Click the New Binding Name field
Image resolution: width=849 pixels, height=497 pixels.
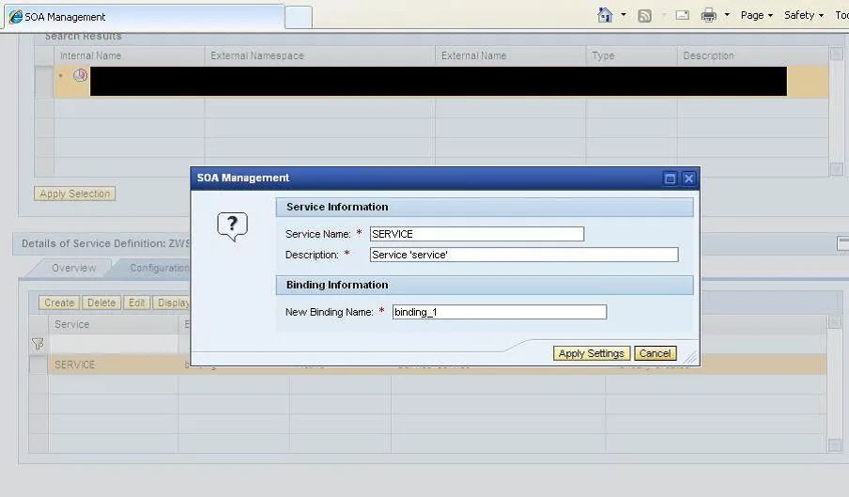click(x=500, y=312)
